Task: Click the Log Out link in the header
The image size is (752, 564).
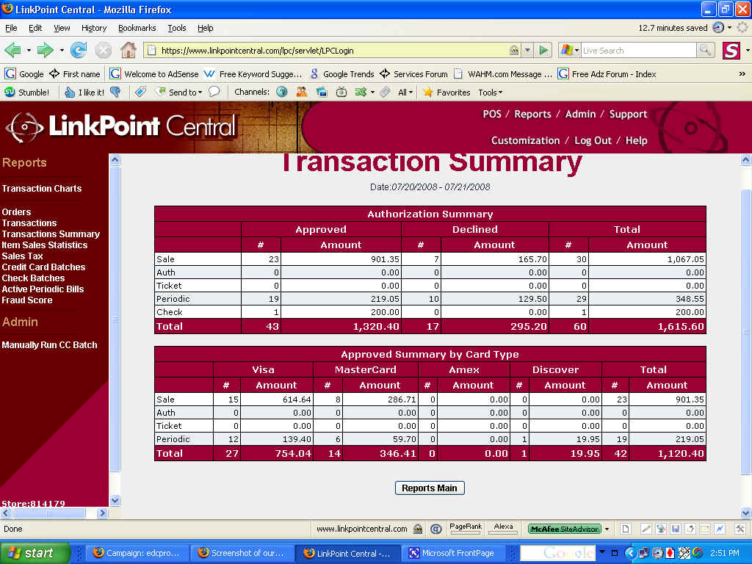Action: (593, 140)
